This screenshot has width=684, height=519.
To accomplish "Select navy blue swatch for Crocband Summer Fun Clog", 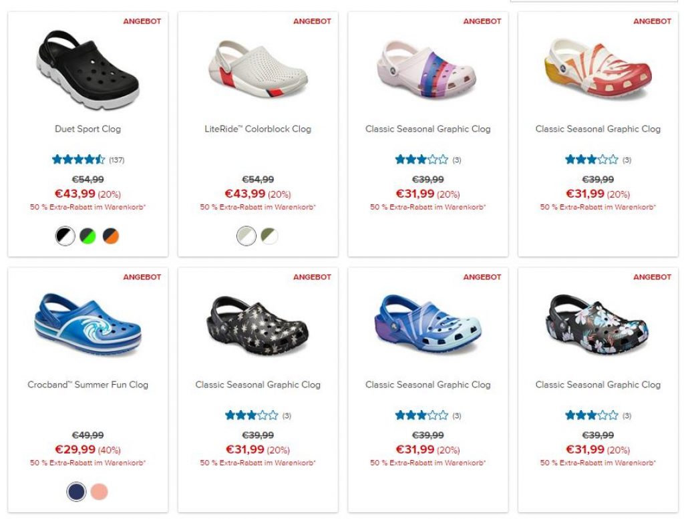I will (x=76, y=492).
